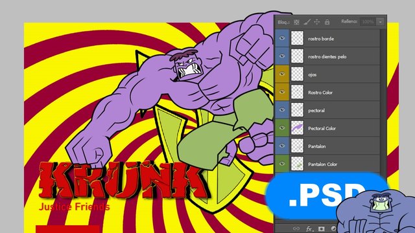
Task: Toggle the Pantalon Color layer eye
Action: click(282, 164)
